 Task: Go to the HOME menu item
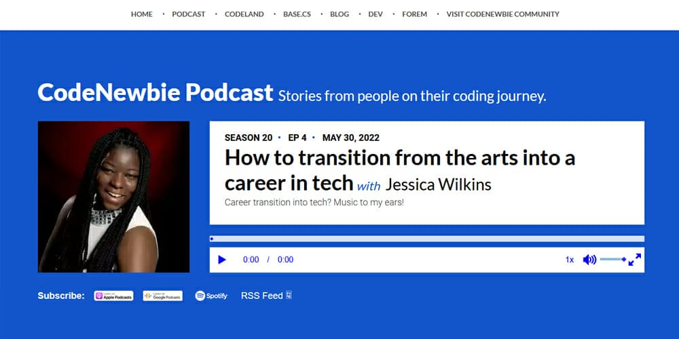coord(142,14)
